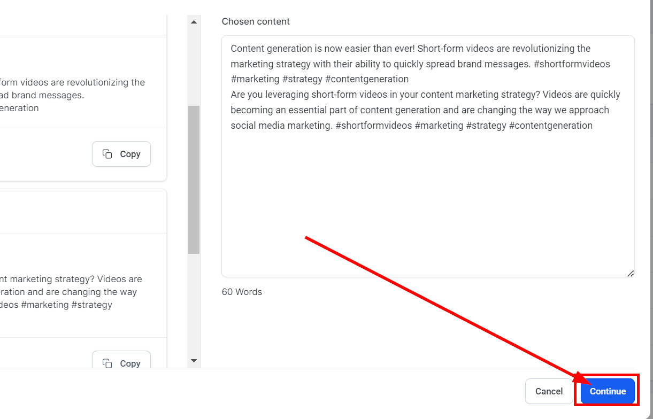Screen dimensions: 653x419
Task: Click the lower card's Copy label
Action: [x=130, y=363]
